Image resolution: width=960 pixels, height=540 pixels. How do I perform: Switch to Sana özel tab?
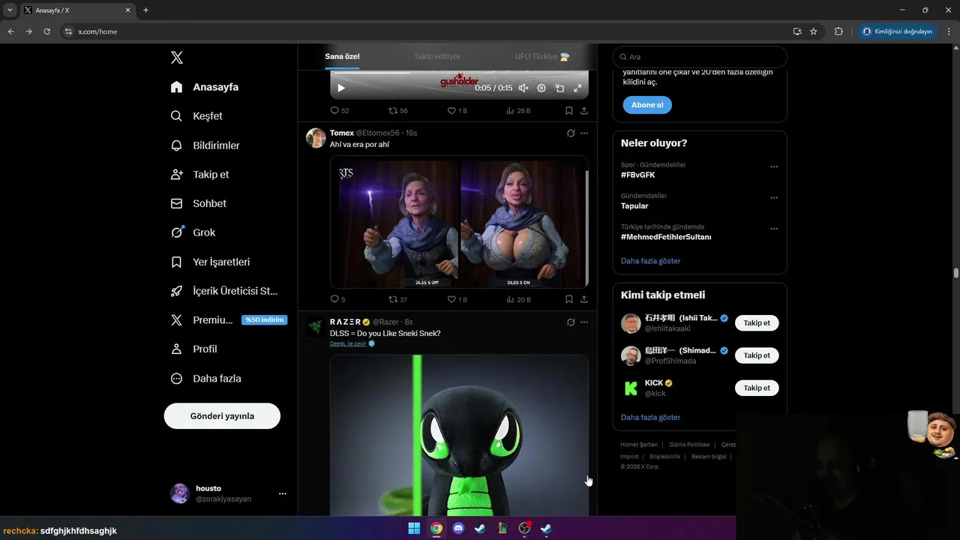[x=342, y=56]
